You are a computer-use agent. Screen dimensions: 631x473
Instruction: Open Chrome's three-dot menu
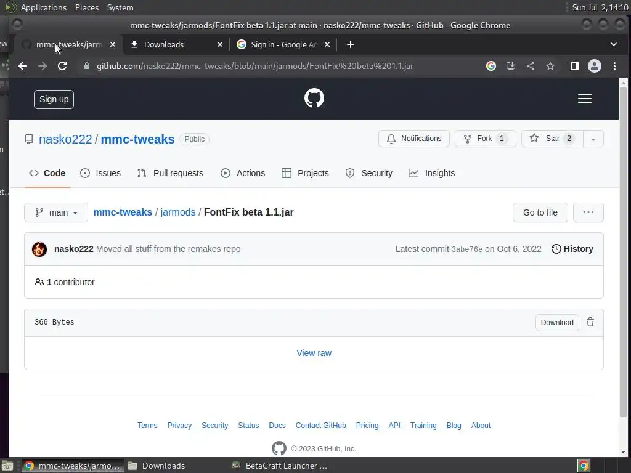[614, 66]
